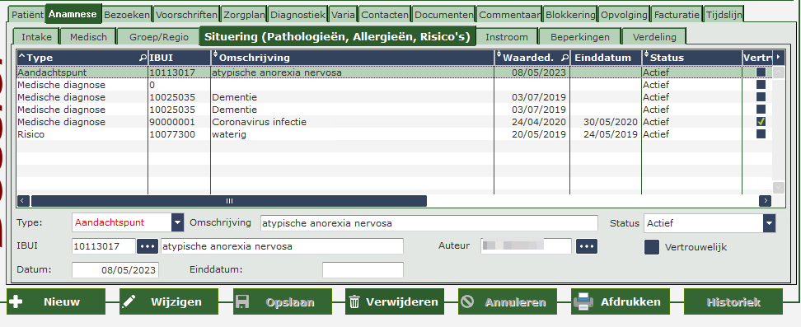
Task: Click the Omschrijving input field
Action: [429, 223]
